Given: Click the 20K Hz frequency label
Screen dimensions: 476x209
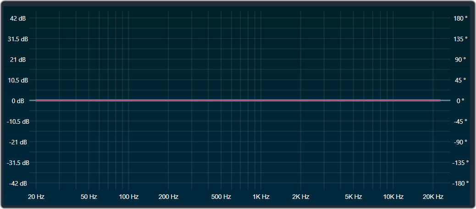Looking at the screenshot, I should coord(433,197).
